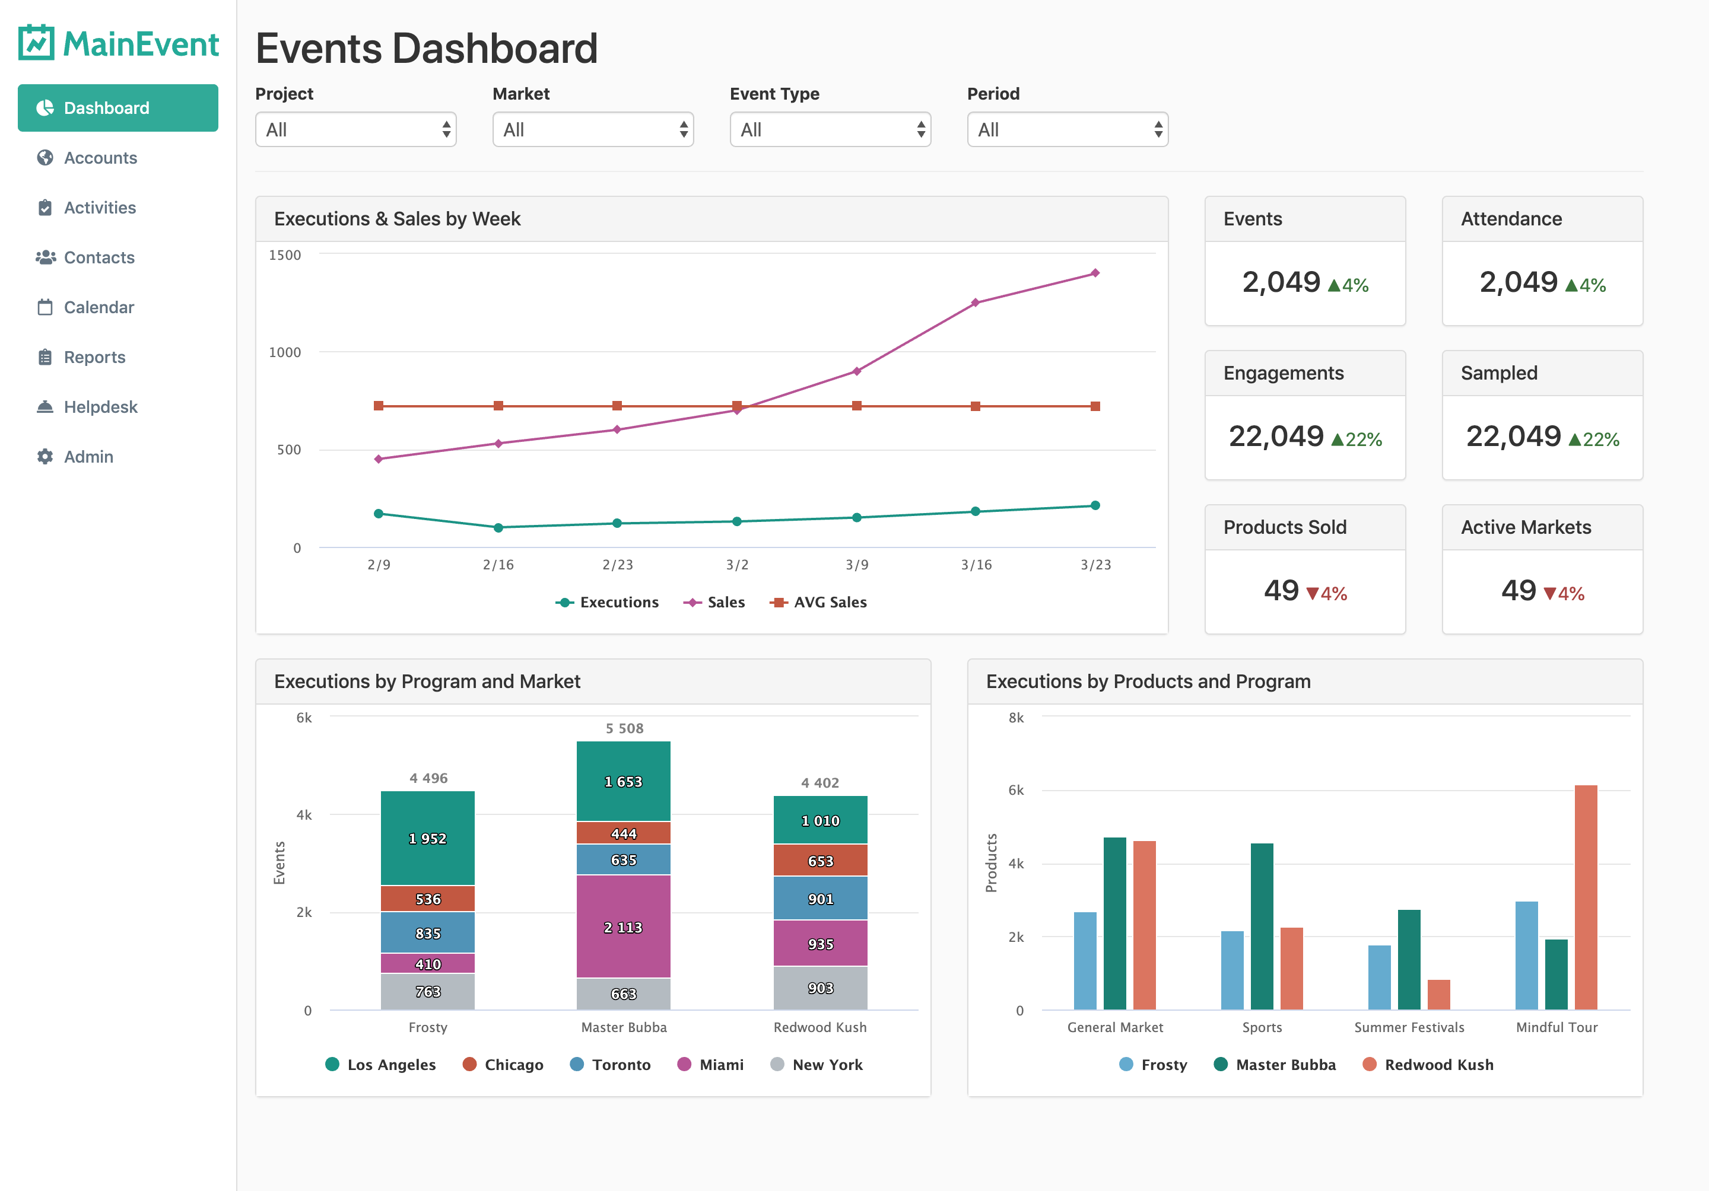
Task: Select the Accounts globe icon
Action: coord(45,157)
